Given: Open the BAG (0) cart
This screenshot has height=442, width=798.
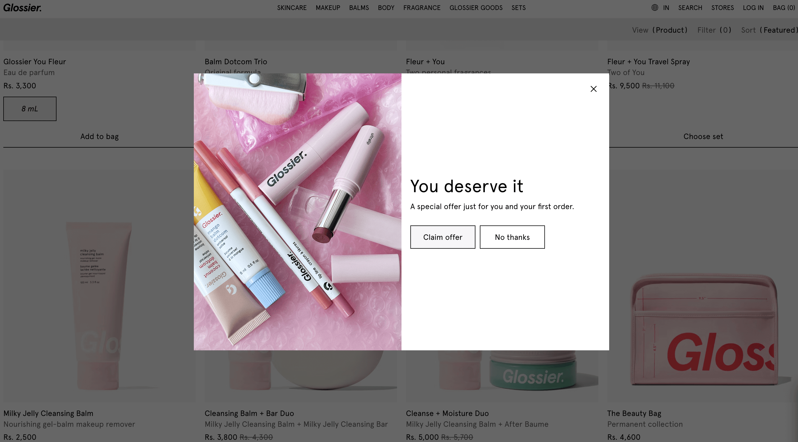Looking at the screenshot, I should click(x=784, y=8).
